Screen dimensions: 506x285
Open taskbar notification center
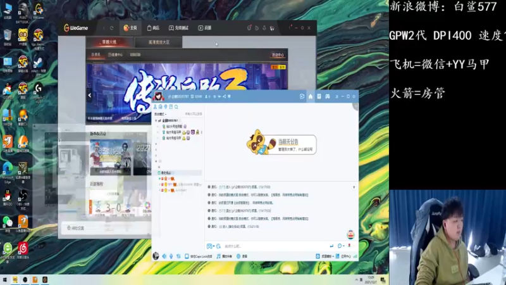point(383,280)
